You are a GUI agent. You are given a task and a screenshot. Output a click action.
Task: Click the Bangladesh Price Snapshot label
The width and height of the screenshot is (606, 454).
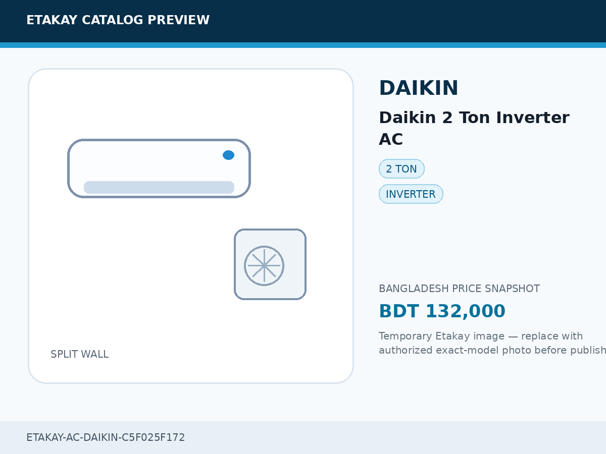(x=459, y=289)
